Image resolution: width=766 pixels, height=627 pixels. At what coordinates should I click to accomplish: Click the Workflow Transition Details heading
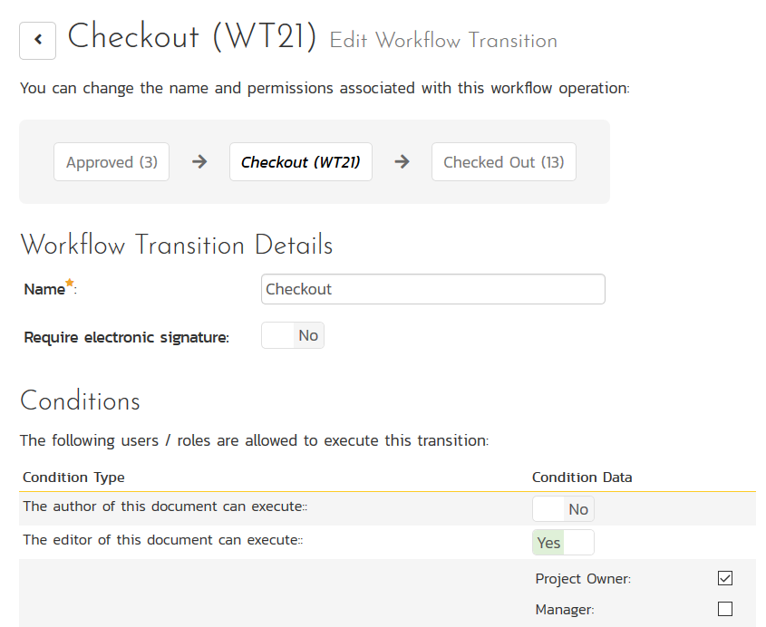pos(176,246)
